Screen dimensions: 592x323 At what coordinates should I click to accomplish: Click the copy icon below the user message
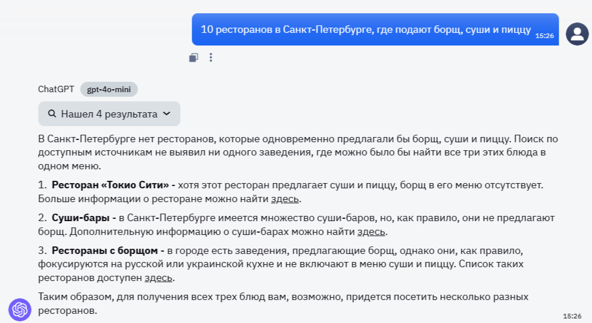pyautogui.click(x=194, y=58)
